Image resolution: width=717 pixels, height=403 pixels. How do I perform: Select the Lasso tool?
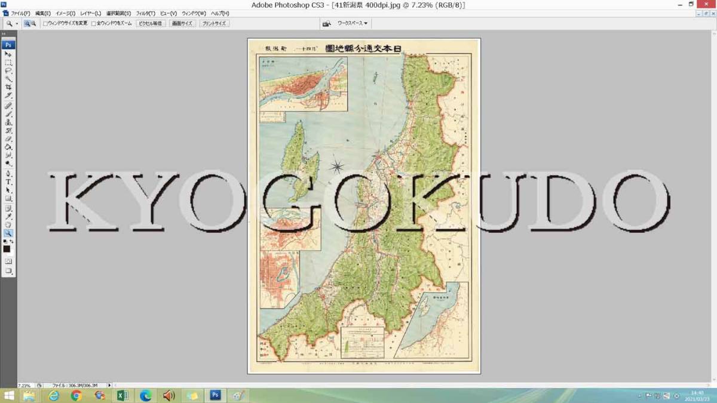8,70
